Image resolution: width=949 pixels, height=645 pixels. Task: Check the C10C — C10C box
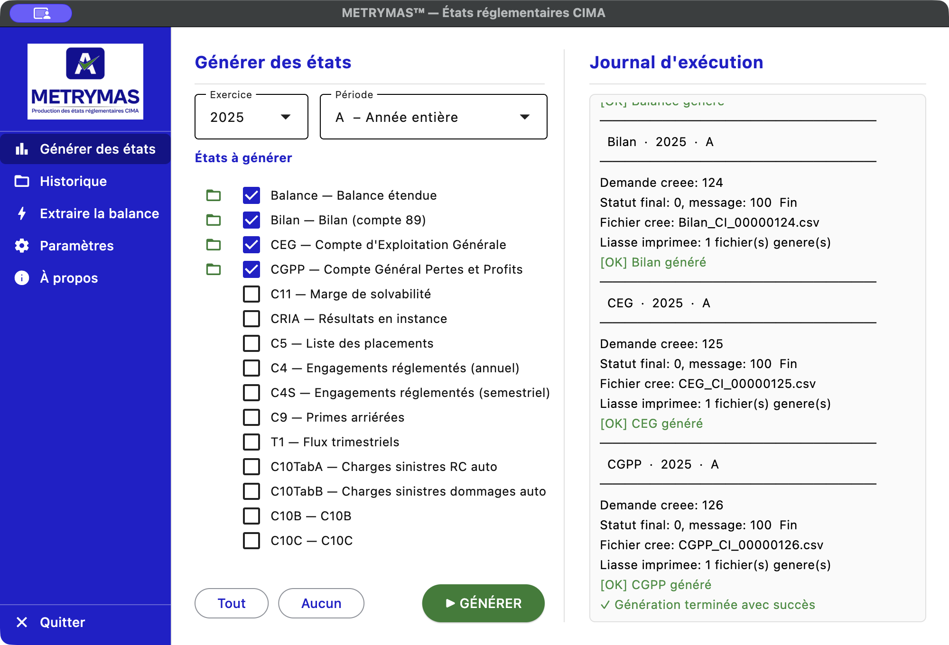point(251,541)
